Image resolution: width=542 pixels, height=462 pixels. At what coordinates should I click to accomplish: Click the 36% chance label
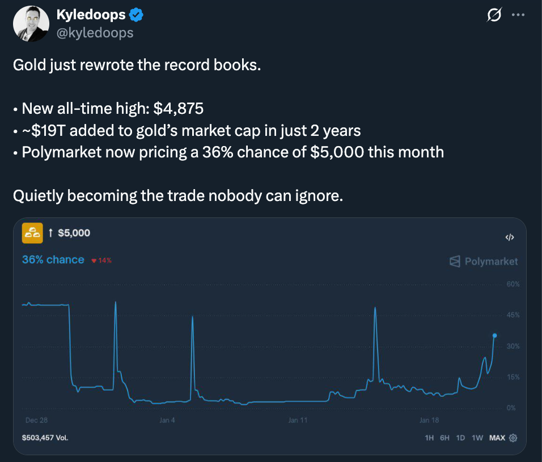(x=53, y=260)
